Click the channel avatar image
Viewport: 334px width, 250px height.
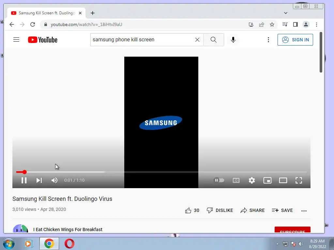point(21,229)
